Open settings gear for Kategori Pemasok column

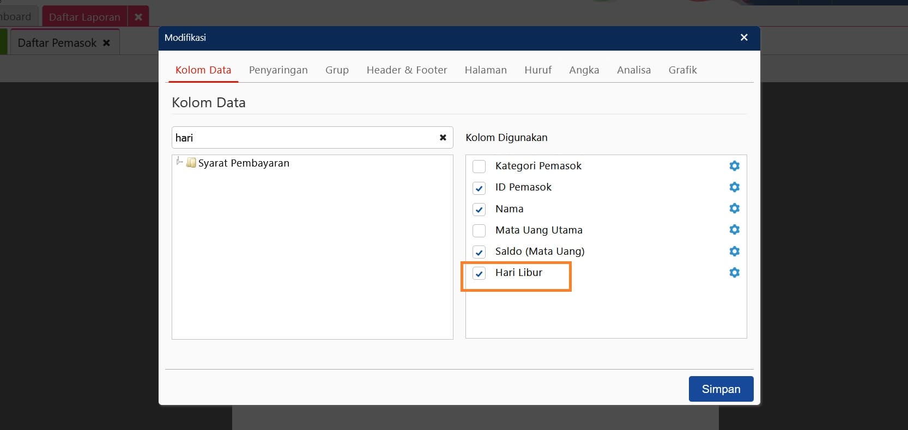click(734, 166)
